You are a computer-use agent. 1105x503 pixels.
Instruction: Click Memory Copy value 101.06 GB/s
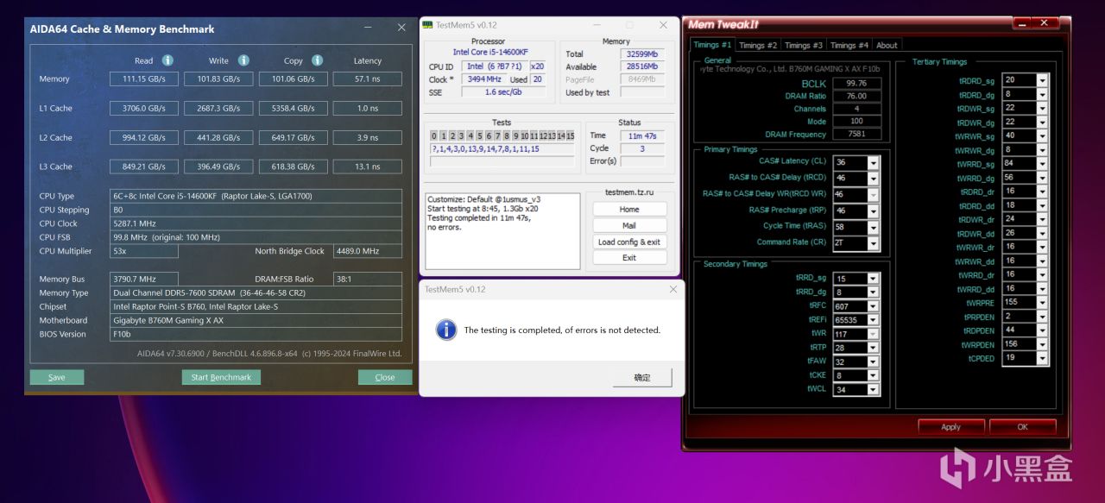(x=293, y=79)
